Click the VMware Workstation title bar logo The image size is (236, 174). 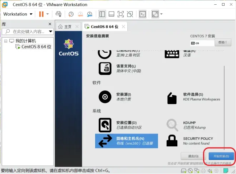click(x=5, y=5)
